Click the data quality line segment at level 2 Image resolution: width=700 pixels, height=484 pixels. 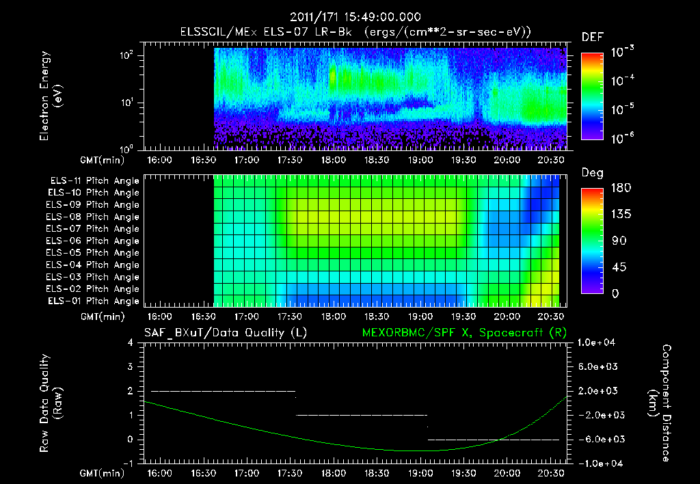[x=224, y=391]
